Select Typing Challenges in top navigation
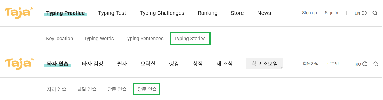The height and width of the screenshot is (100, 383). pos(162,13)
